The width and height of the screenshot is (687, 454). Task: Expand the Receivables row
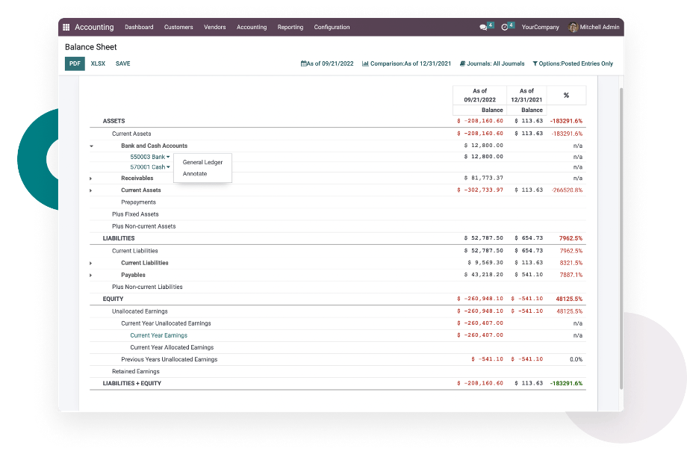click(91, 178)
